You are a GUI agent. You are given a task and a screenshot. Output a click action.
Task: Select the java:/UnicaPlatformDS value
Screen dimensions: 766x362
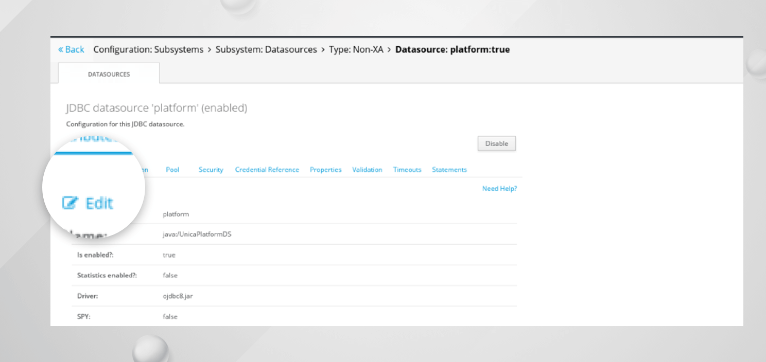pos(197,234)
